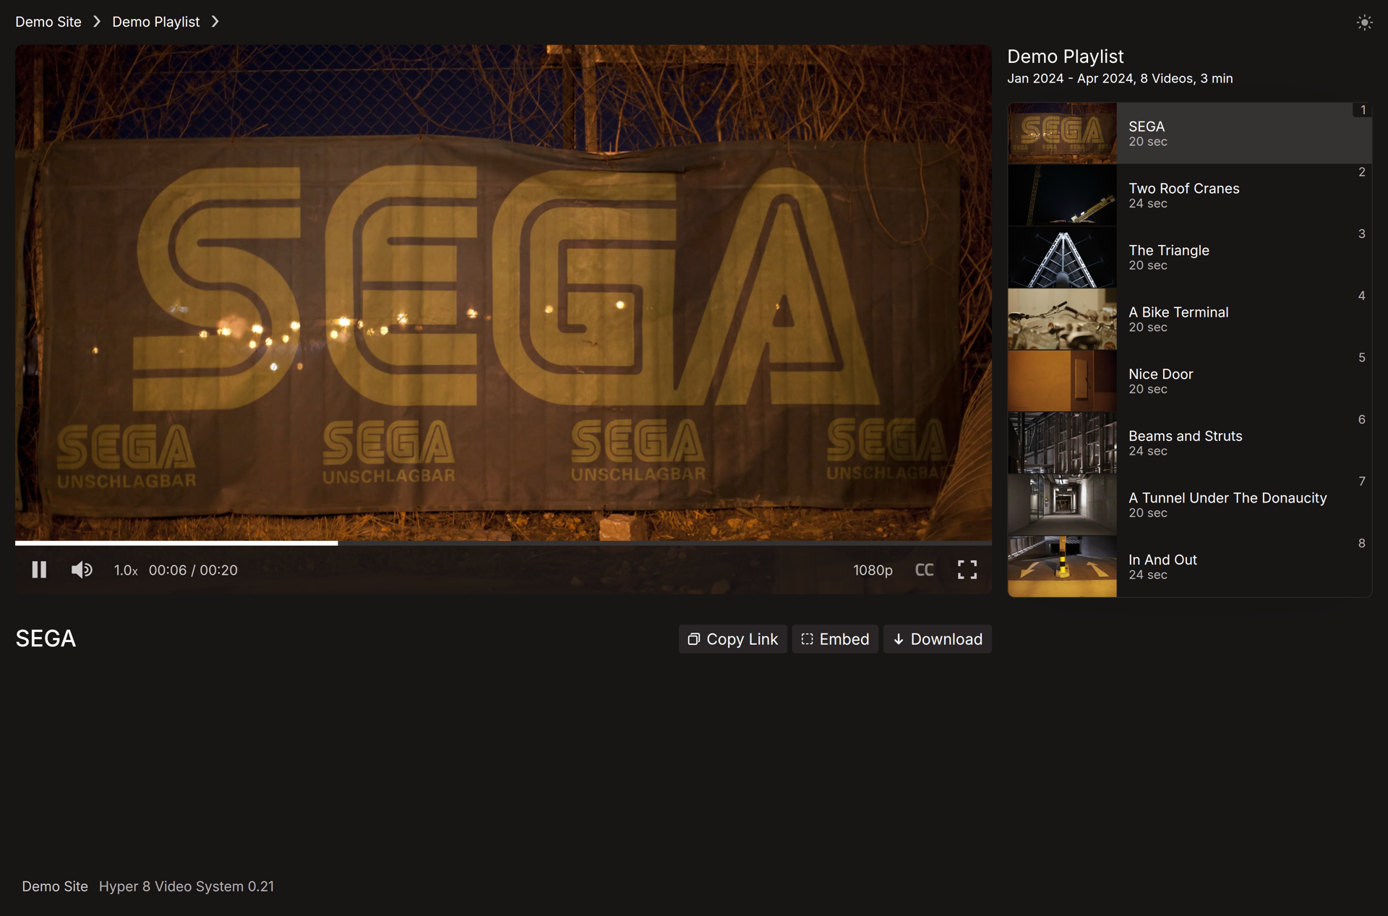This screenshot has width=1388, height=916.
Task: Open Two Roof Cranes thumbnail
Action: 1062,195
